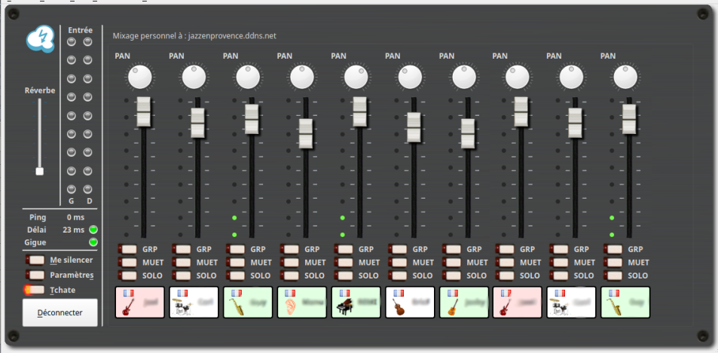Click the red electric guitar icon on first channel
The image size is (718, 353).
coord(128,306)
